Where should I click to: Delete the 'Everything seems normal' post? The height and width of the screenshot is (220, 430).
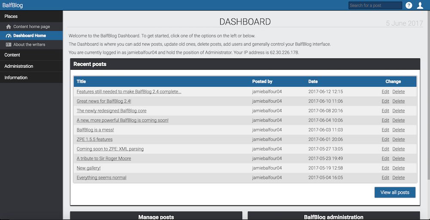pos(398,177)
